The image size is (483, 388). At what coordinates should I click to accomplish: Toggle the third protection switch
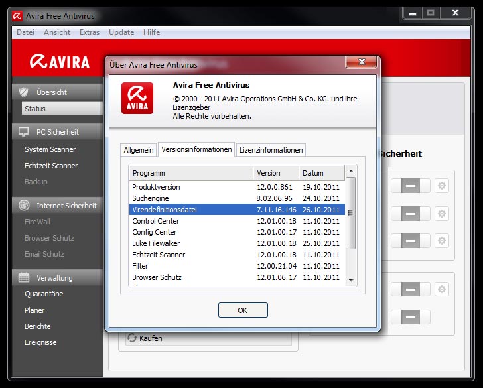[410, 241]
